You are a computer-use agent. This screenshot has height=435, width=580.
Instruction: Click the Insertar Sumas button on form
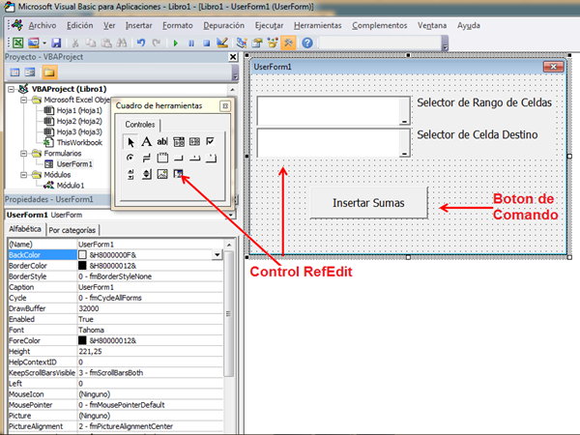[368, 204]
